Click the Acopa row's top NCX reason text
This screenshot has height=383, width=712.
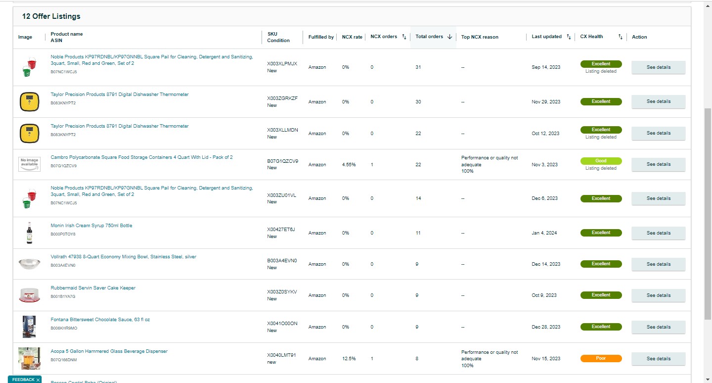click(x=489, y=359)
